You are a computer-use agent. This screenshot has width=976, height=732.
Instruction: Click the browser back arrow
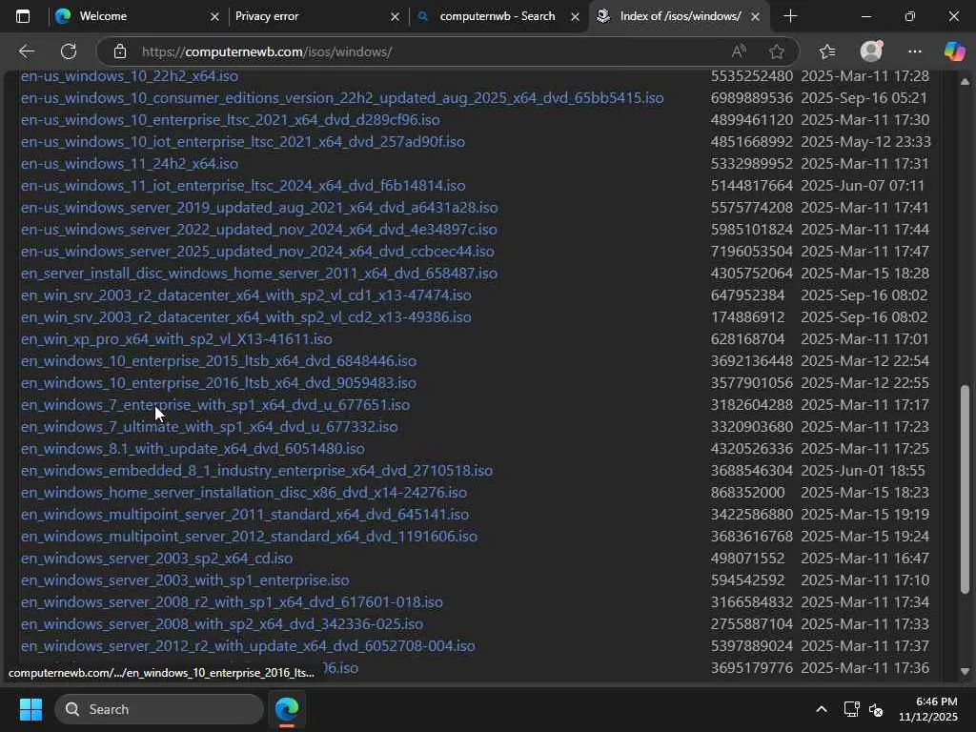26,51
